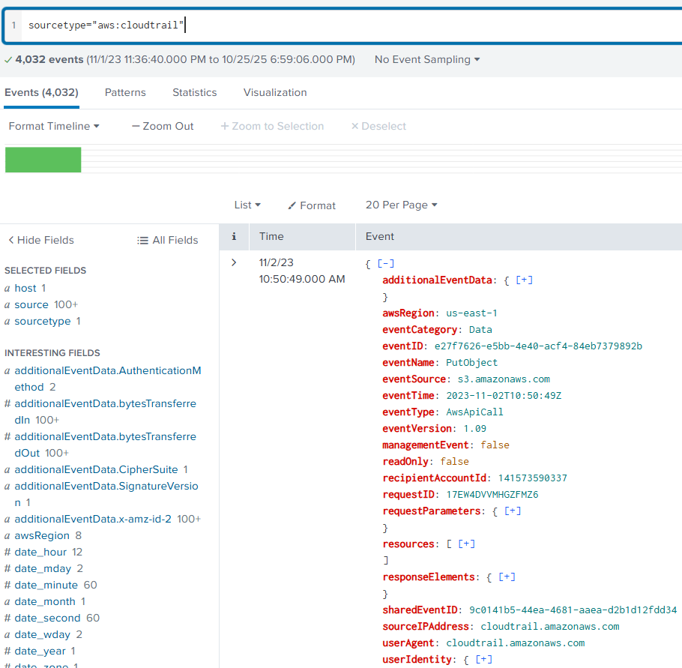
Task: Click the PutObject eventName value
Action: 471,362
